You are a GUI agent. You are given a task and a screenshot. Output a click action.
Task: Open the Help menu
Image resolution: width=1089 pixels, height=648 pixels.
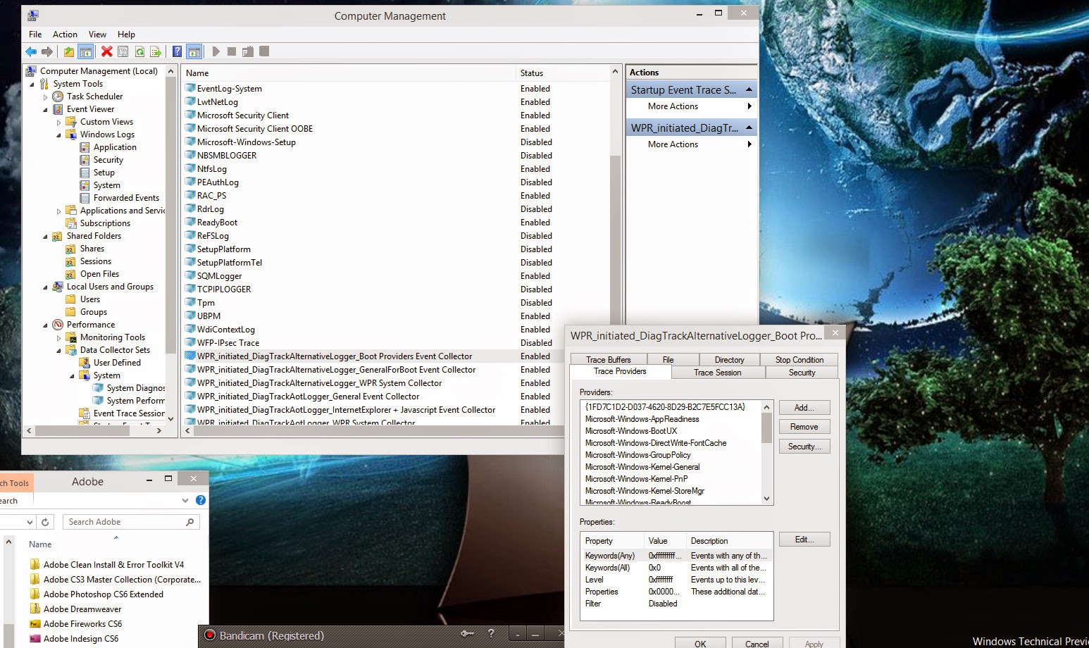pyautogui.click(x=126, y=35)
